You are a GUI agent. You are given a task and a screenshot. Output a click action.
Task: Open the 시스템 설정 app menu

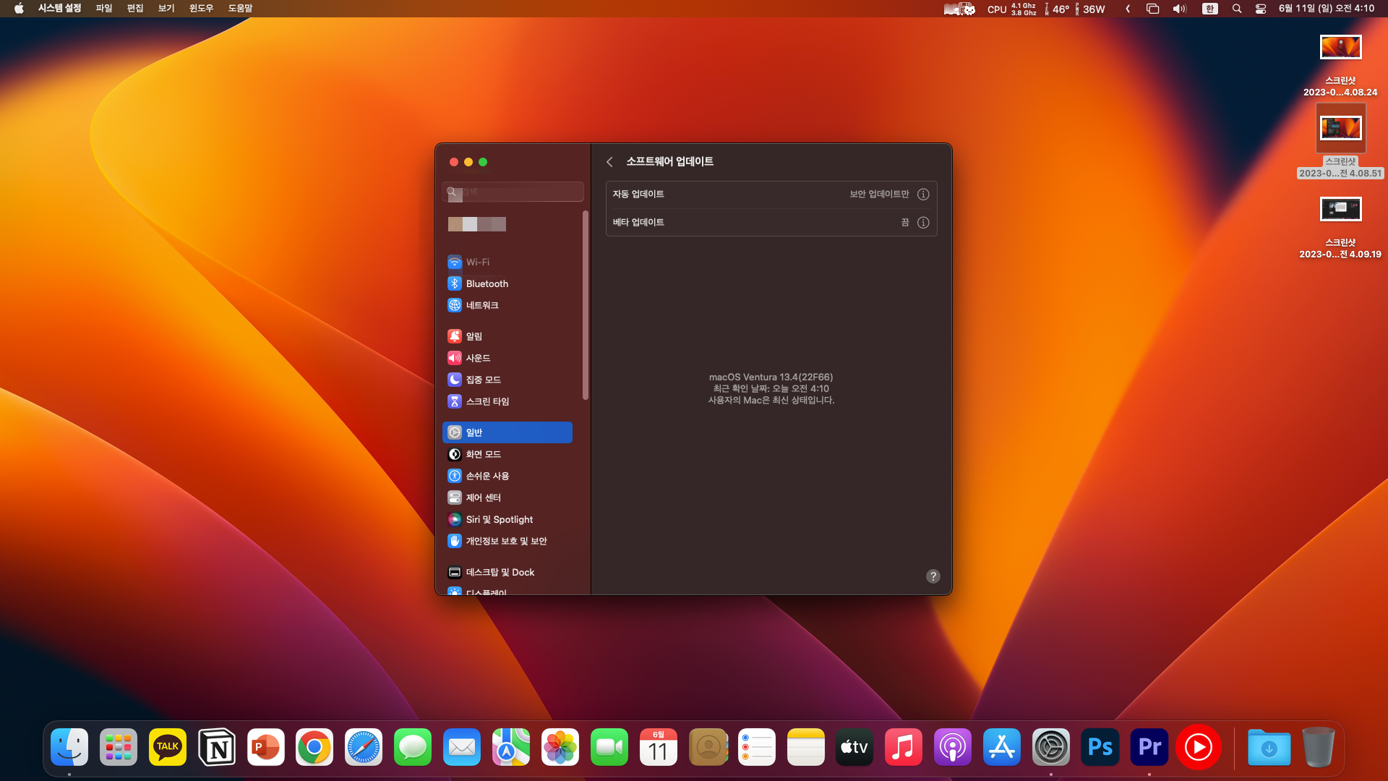pyautogui.click(x=59, y=9)
